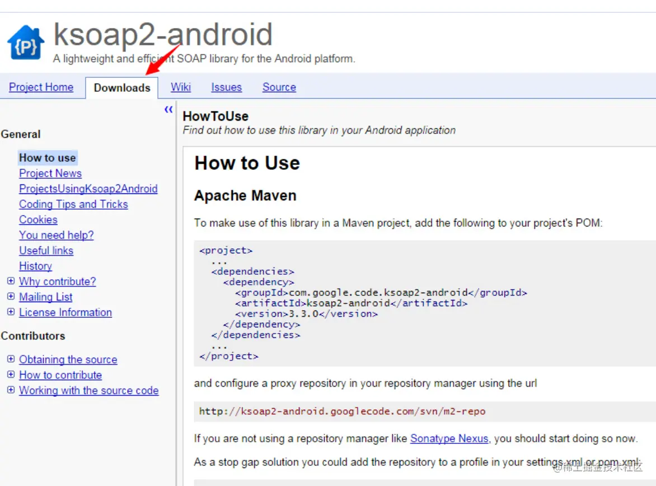Open the Wiki tab
Viewport: 656px width, 486px height.
coord(181,87)
